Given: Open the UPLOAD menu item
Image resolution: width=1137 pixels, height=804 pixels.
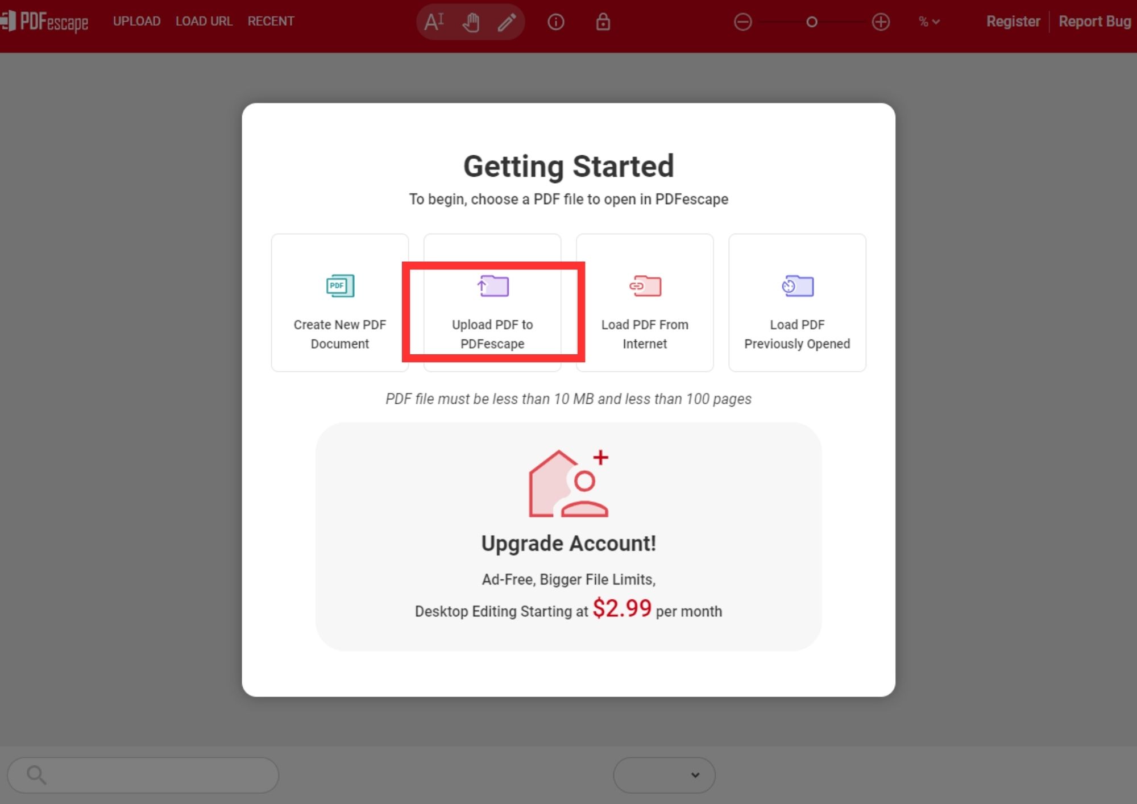Looking at the screenshot, I should [136, 21].
